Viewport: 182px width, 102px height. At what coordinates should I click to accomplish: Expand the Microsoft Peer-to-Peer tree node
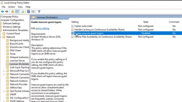[4, 71]
